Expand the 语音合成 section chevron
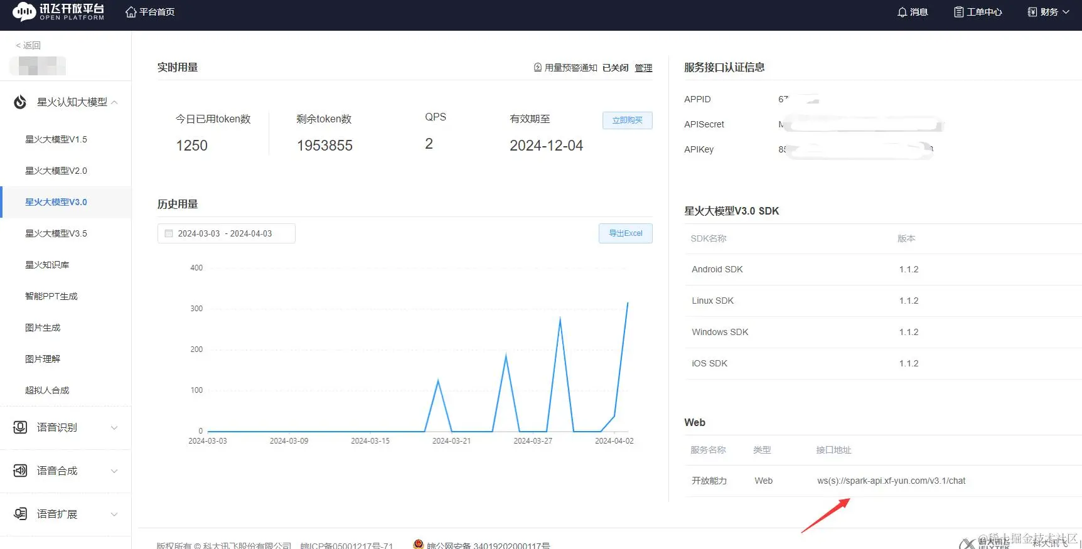This screenshot has width=1082, height=549. [x=114, y=471]
